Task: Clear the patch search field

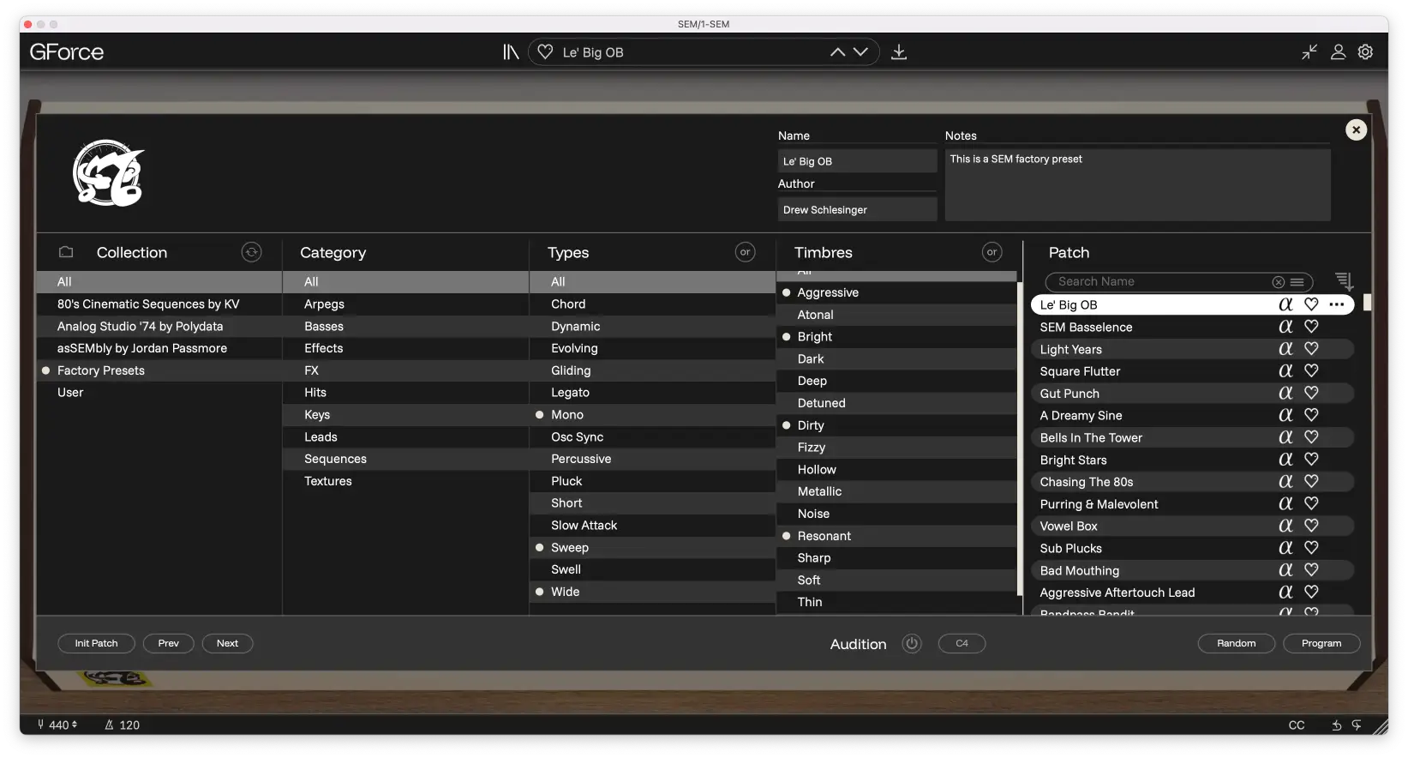Action: point(1279,282)
